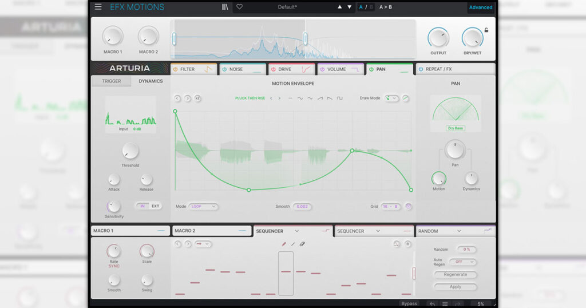The width and height of the screenshot is (586, 308).
Task: Expand the first SEQUENCER type dropdown
Action: click(x=297, y=231)
